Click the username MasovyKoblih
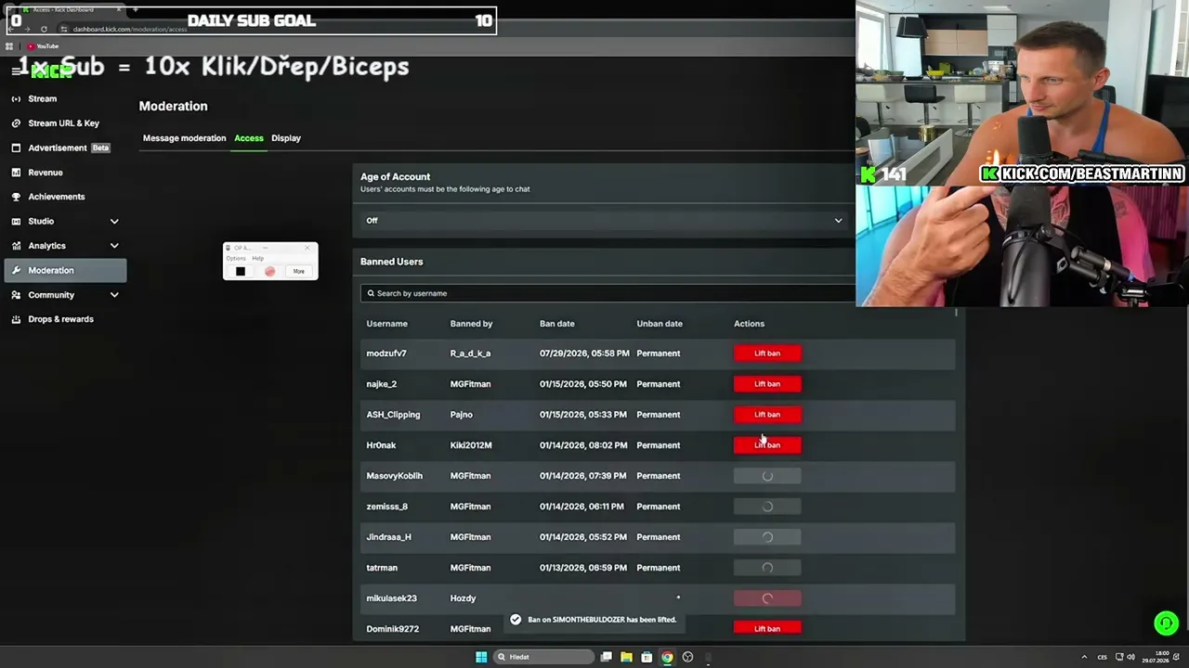Screen dimensions: 1189x668 (394, 476)
